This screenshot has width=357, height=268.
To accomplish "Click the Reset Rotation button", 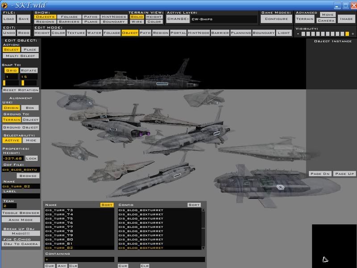I will point(21,90).
